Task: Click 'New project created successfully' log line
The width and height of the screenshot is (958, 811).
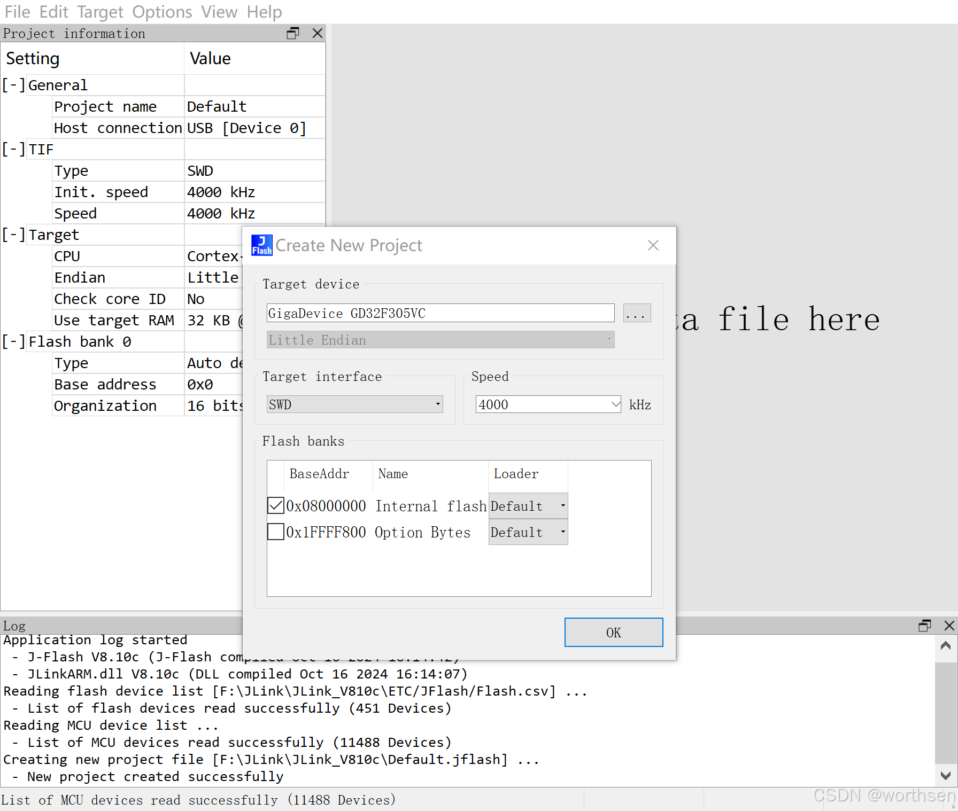Action: tap(156, 776)
